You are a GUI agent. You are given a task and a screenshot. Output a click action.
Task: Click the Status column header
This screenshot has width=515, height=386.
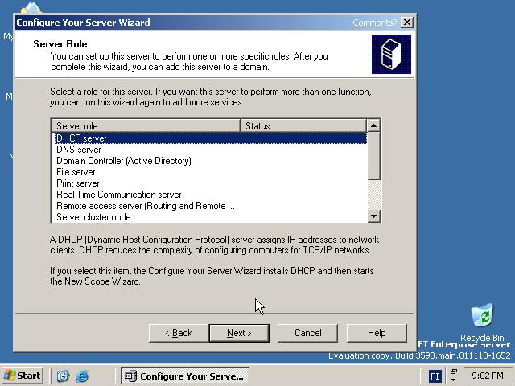tap(303, 126)
